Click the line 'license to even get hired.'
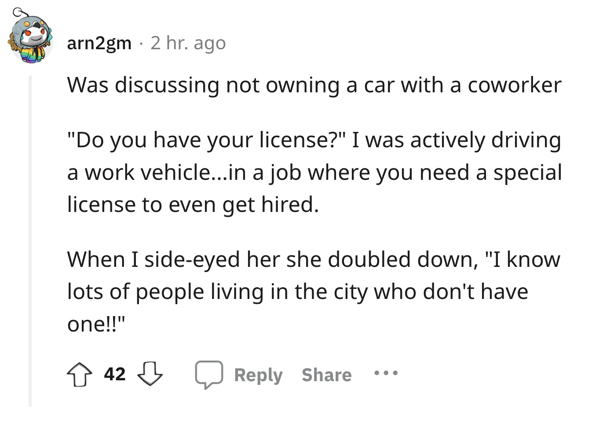The image size is (592, 430). tap(193, 204)
